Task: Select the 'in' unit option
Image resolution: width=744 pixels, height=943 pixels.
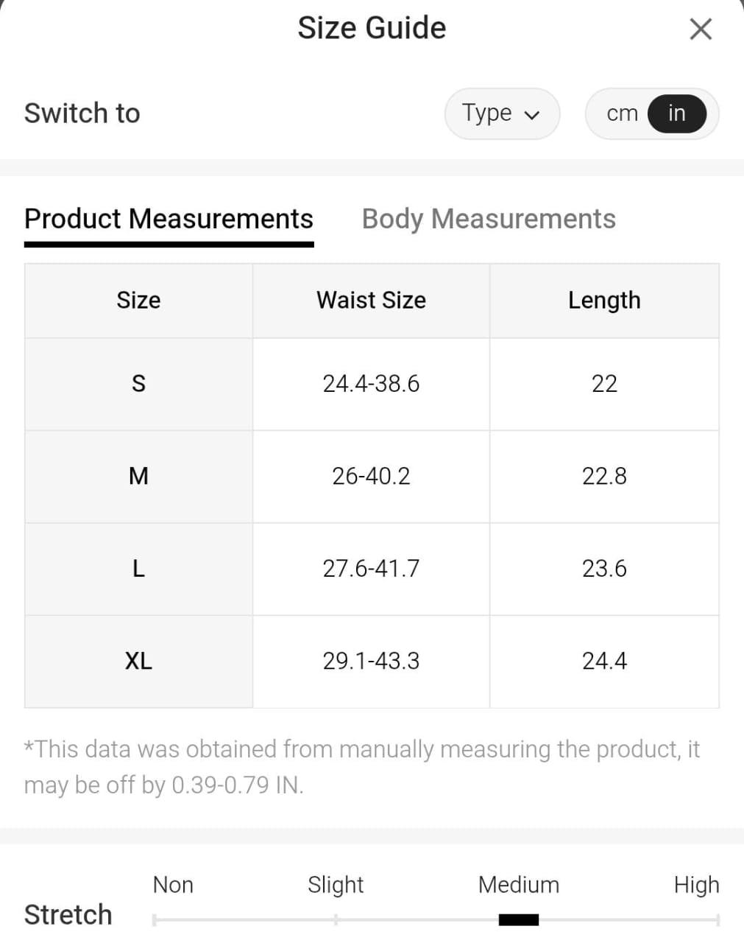Action: coord(676,113)
